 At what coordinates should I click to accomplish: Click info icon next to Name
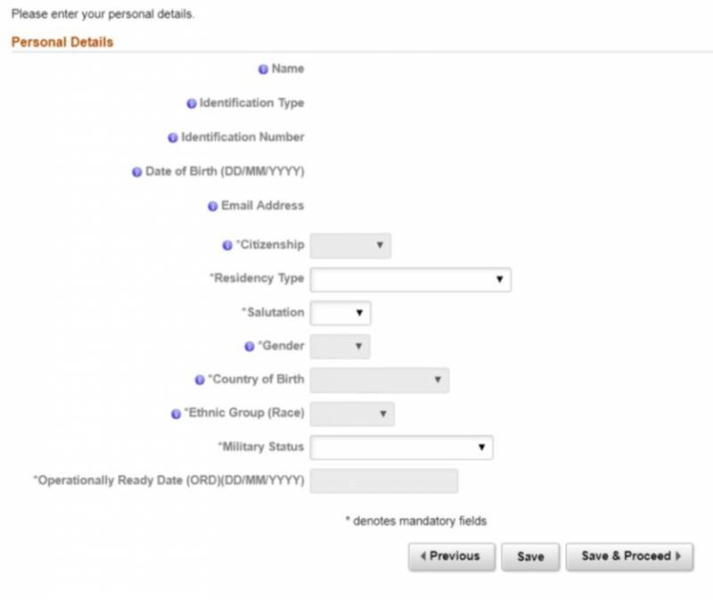263,70
